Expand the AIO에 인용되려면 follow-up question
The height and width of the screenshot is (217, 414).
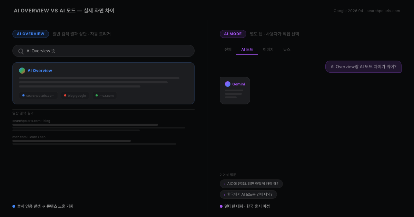pyautogui.click(x=251, y=184)
